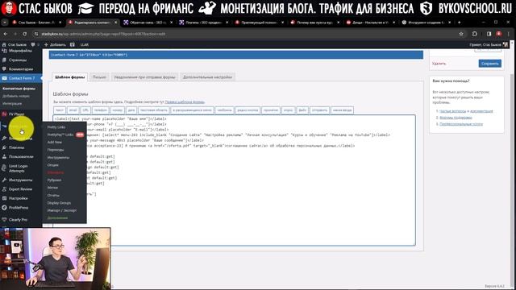This screenshot has height=290, width=516.
Task: Open Медиафайлы in the sidebar
Action: point(20,51)
